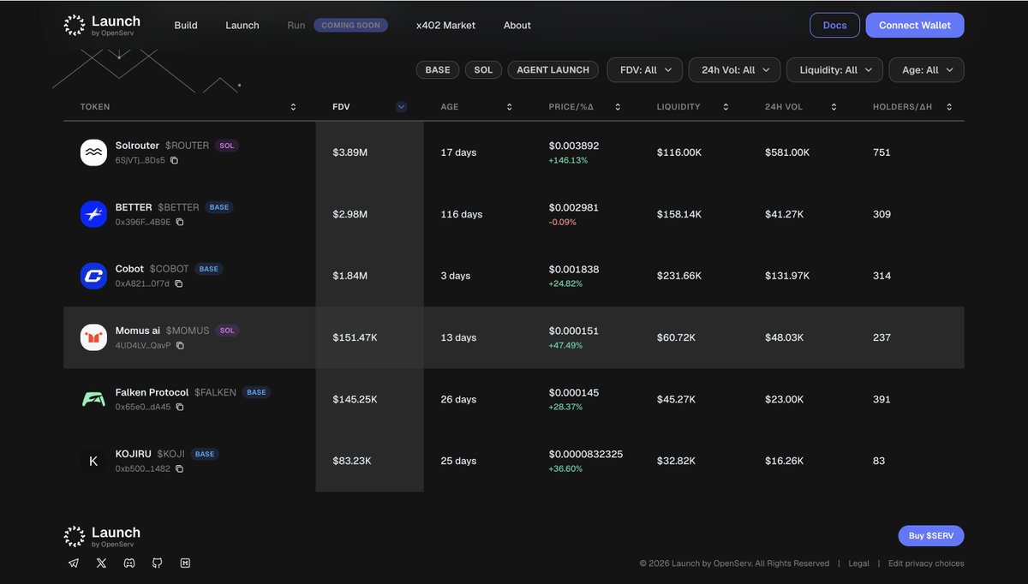Click the 116 days age cell
1028x584 pixels.
pyautogui.click(x=462, y=214)
